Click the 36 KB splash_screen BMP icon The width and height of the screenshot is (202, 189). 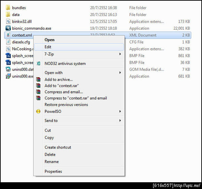(8, 62)
